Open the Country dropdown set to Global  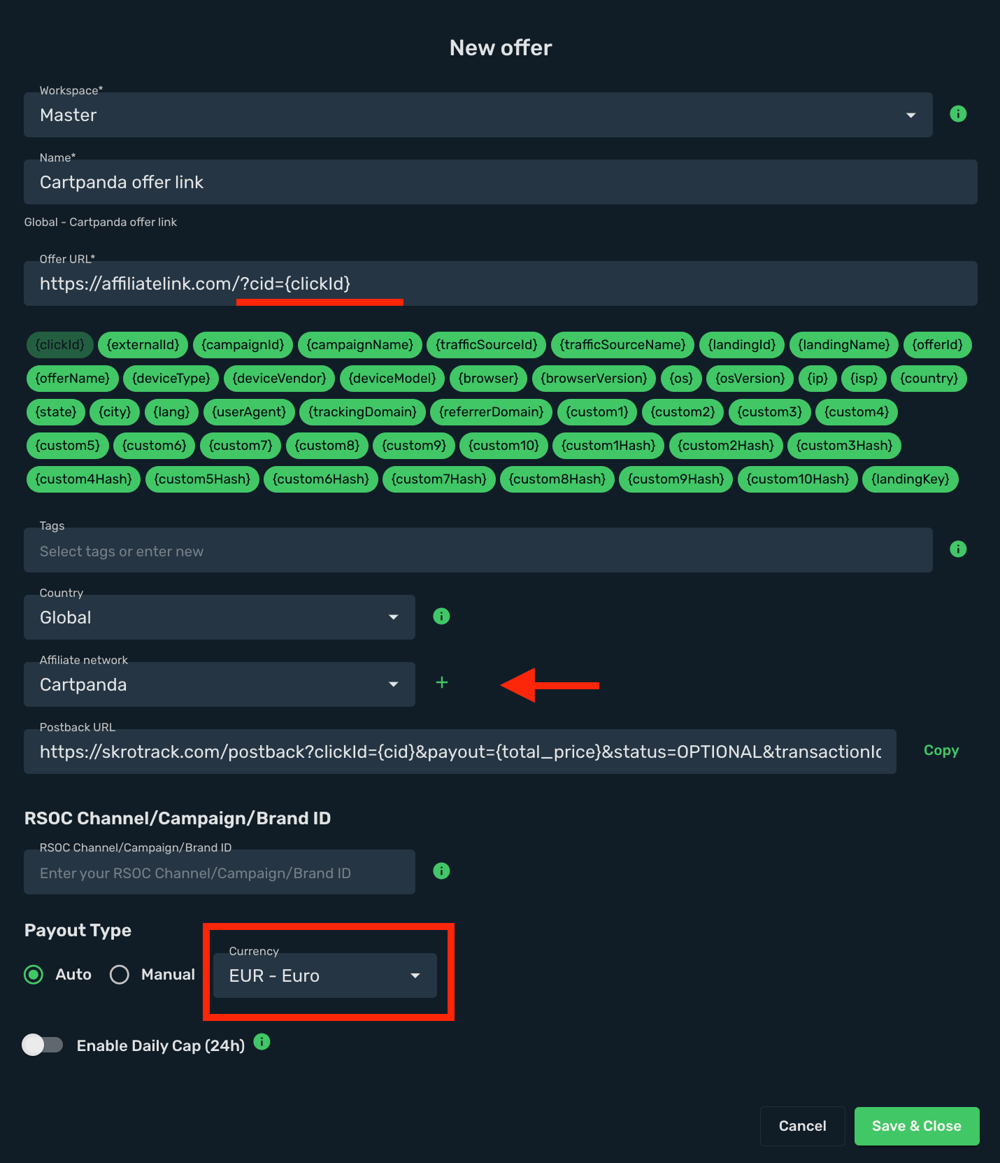point(220,617)
